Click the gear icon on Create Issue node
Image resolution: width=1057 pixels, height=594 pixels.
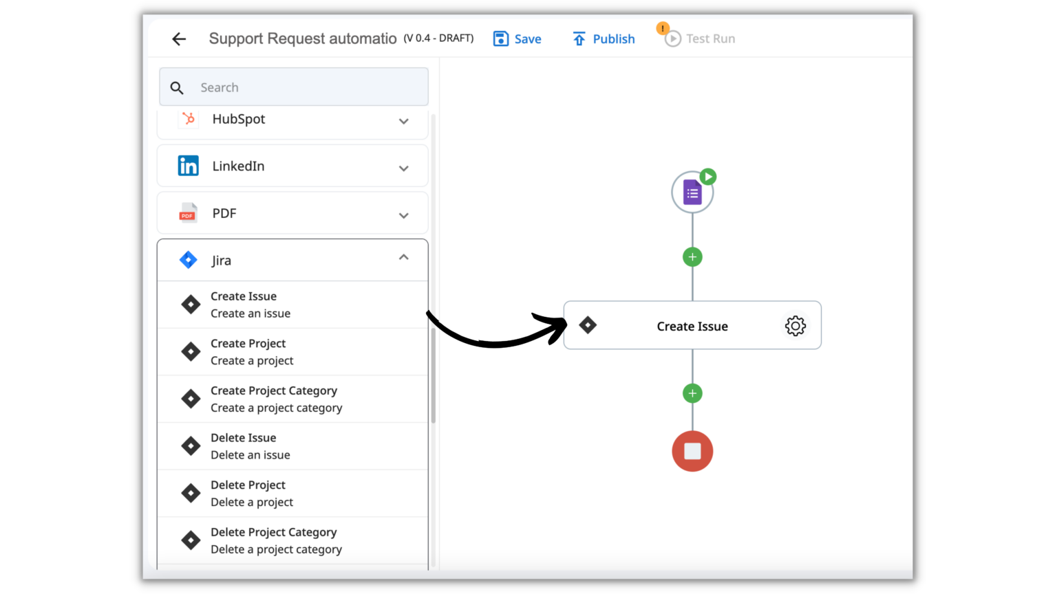(x=795, y=326)
